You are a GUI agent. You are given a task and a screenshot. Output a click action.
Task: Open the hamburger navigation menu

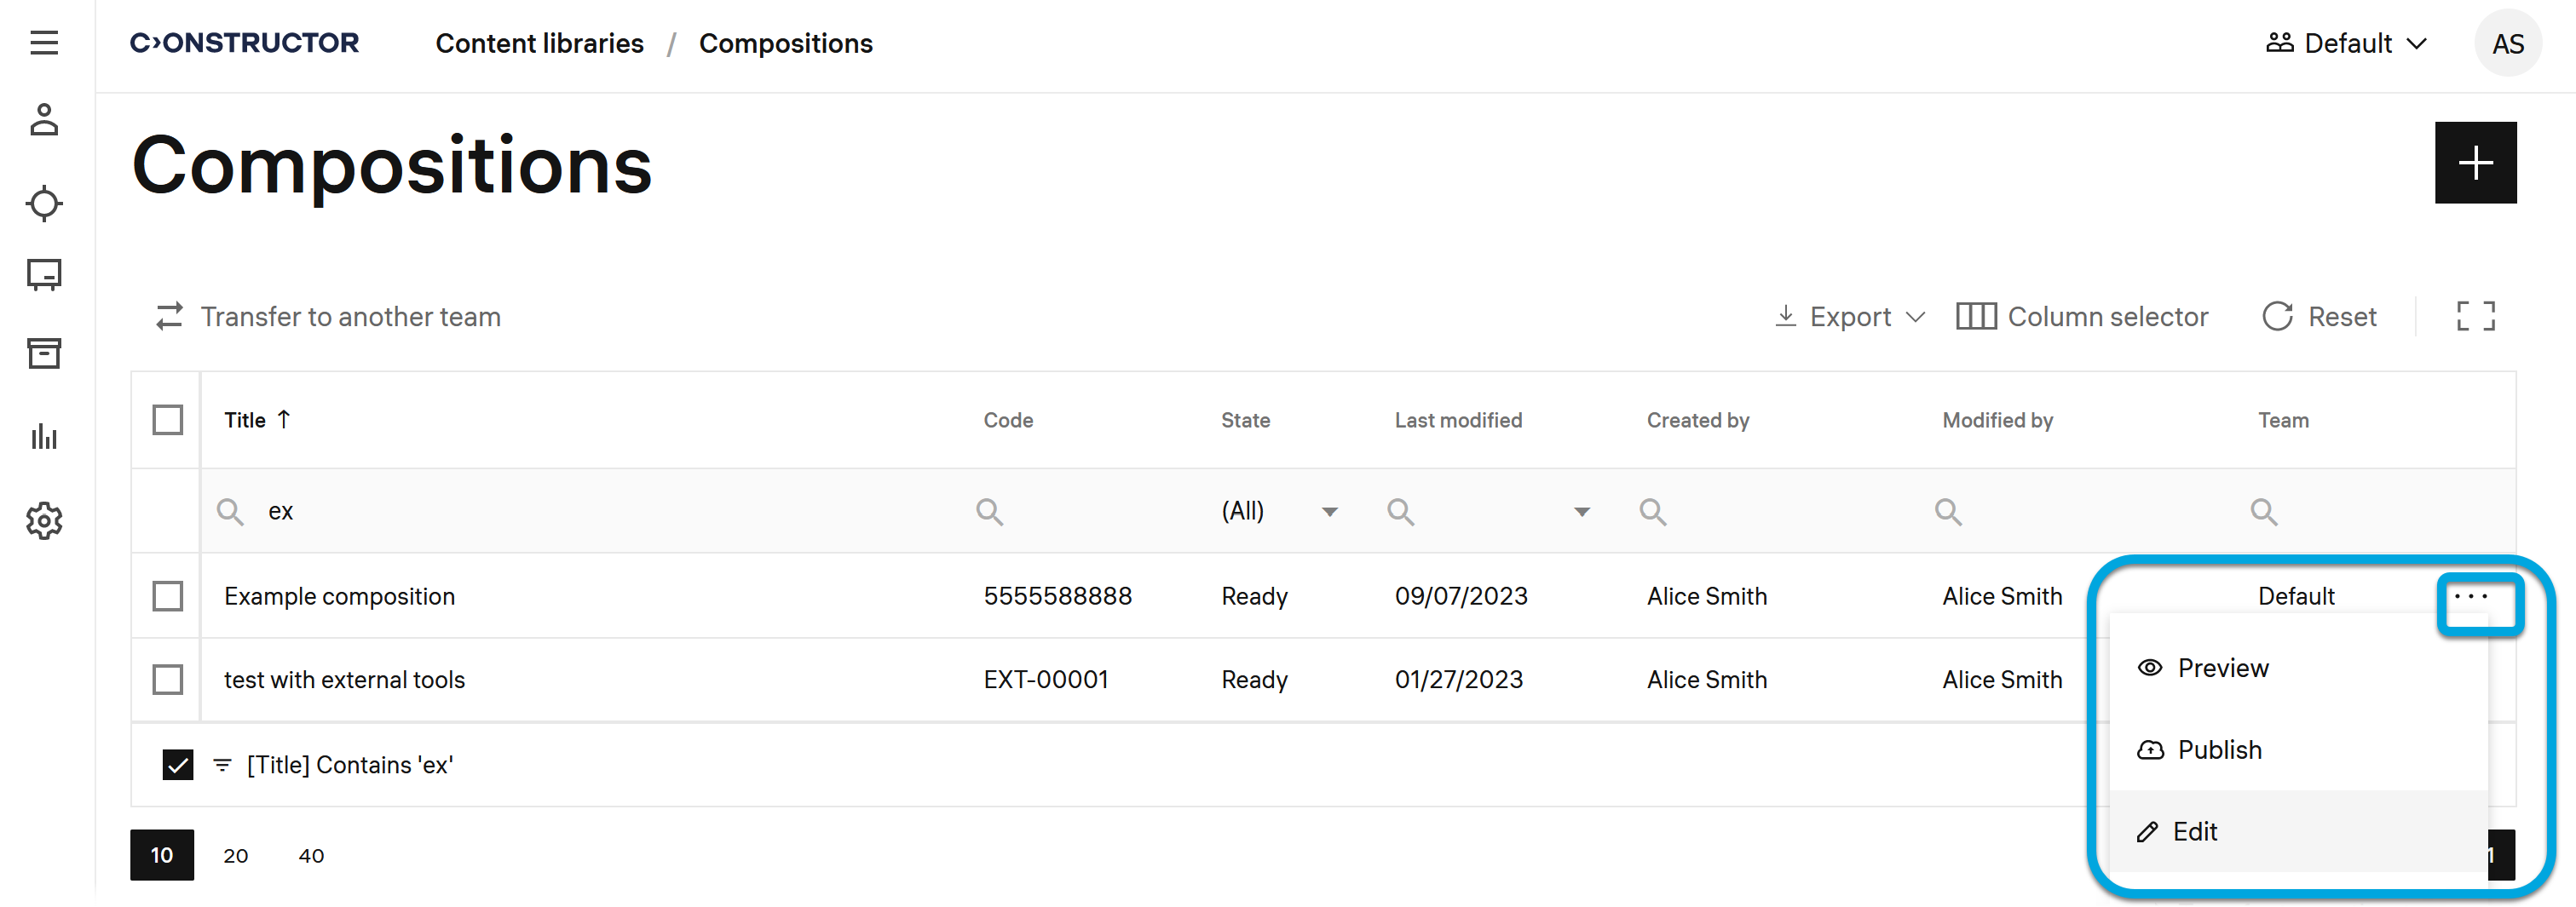(44, 43)
